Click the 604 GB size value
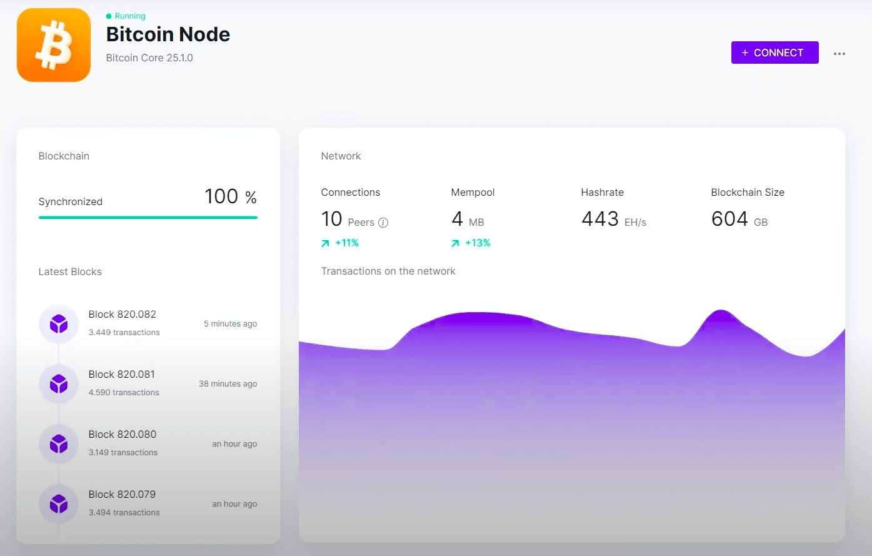This screenshot has width=872, height=556. coord(739,219)
